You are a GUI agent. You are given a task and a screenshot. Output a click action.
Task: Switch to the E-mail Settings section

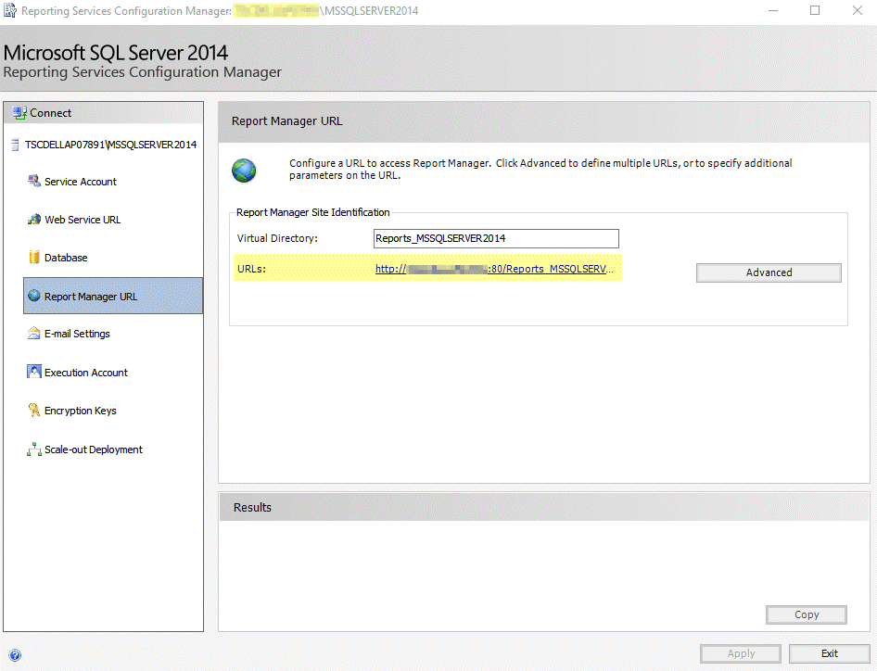point(76,334)
